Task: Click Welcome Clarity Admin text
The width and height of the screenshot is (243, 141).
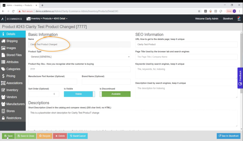Action: point(207,19)
